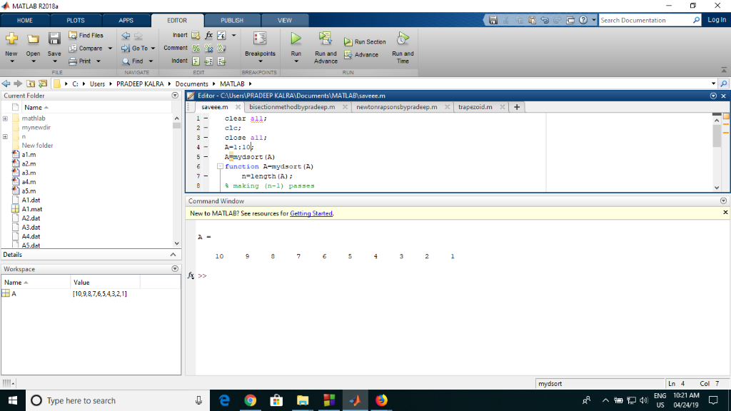Select a3.m in Current Folder
The width and height of the screenshot is (731, 411).
coord(29,173)
